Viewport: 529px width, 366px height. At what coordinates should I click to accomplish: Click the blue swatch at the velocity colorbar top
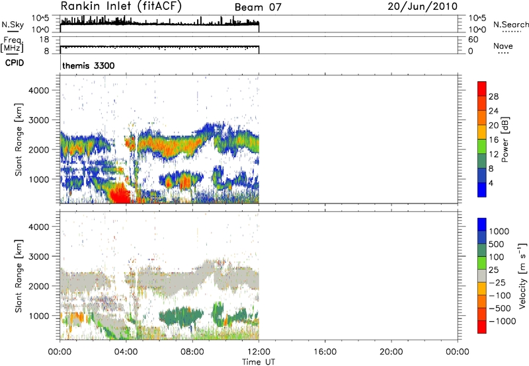tap(482, 225)
